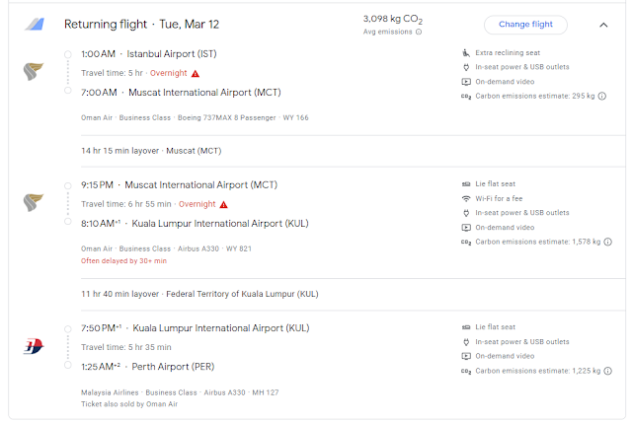Click the Malaysia Airlines logo
The image size is (632, 422).
(33, 345)
